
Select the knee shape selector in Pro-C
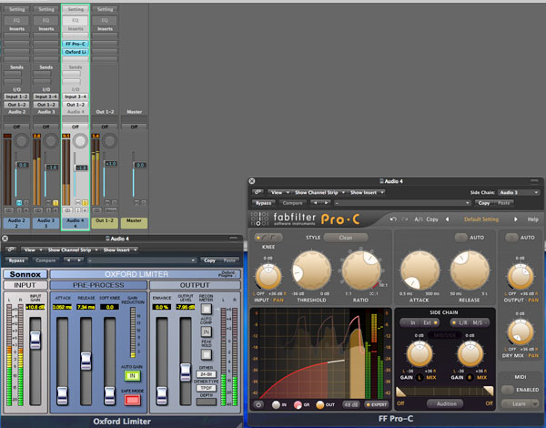[268, 238]
